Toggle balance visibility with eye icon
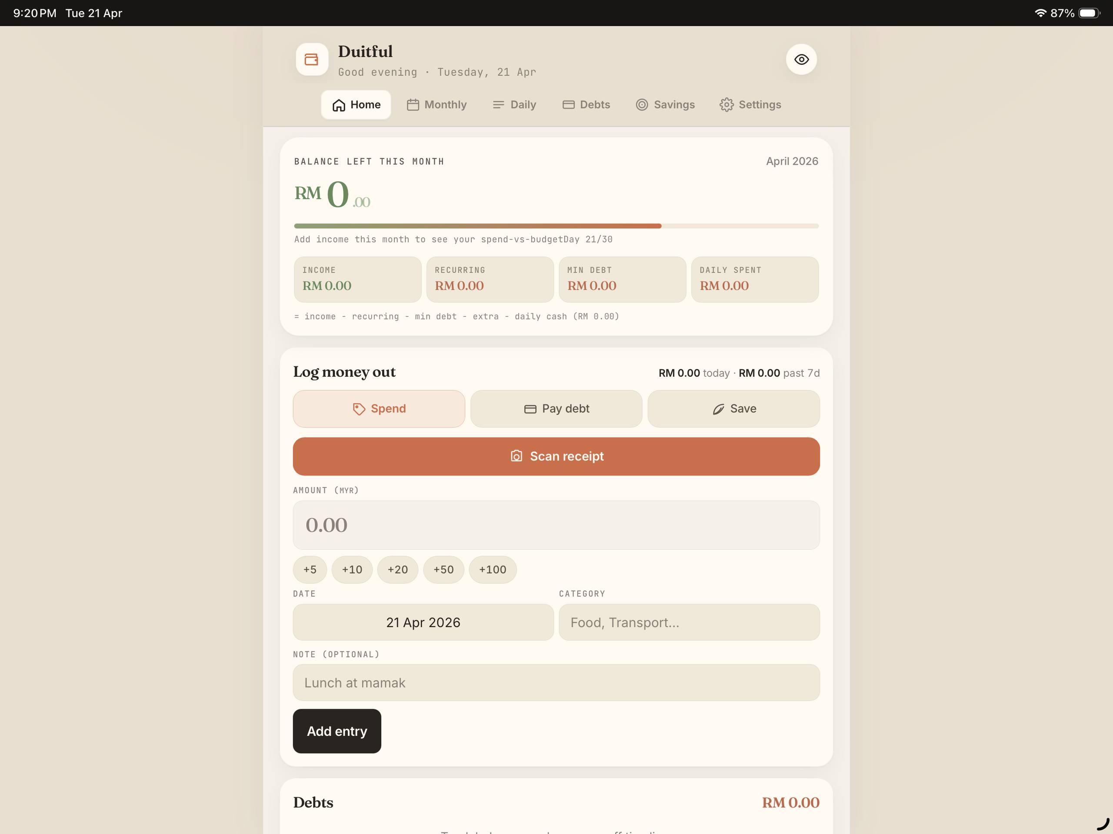The height and width of the screenshot is (834, 1113). [x=801, y=60]
